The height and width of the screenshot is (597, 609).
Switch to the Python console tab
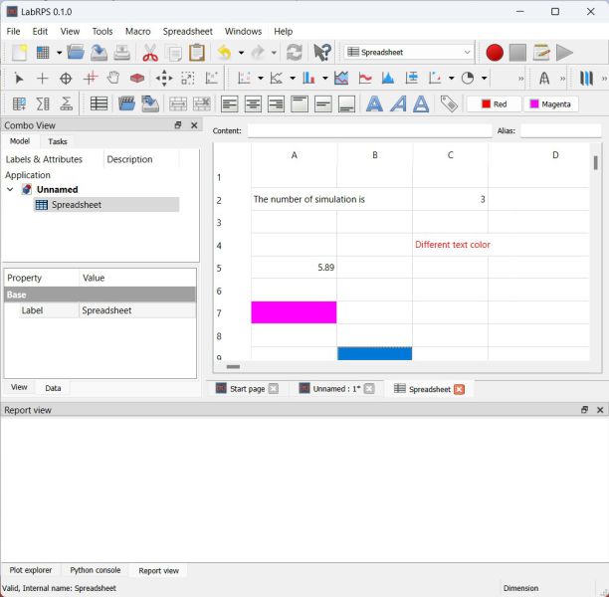point(96,570)
